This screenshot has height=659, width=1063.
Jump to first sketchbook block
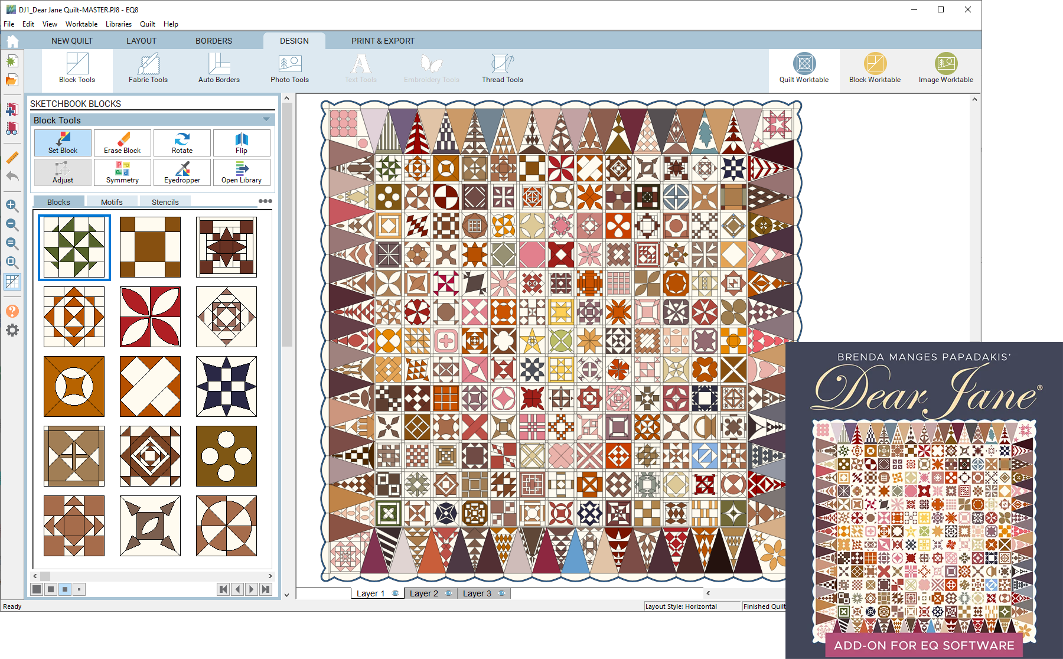coord(223,589)
